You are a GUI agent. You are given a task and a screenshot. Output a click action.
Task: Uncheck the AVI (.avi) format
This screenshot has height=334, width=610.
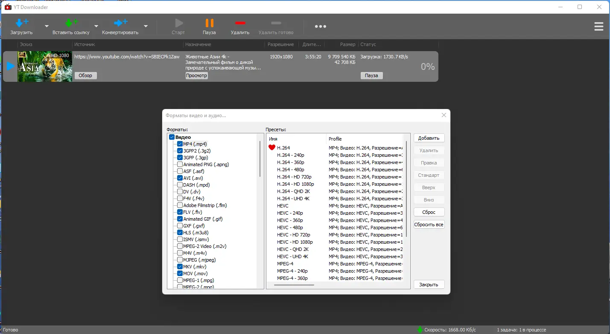click(x=180, y=178)
